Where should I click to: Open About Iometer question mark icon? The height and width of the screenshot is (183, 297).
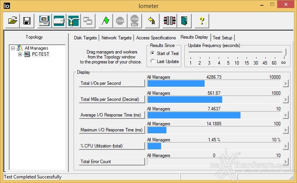tap(202, 21)
